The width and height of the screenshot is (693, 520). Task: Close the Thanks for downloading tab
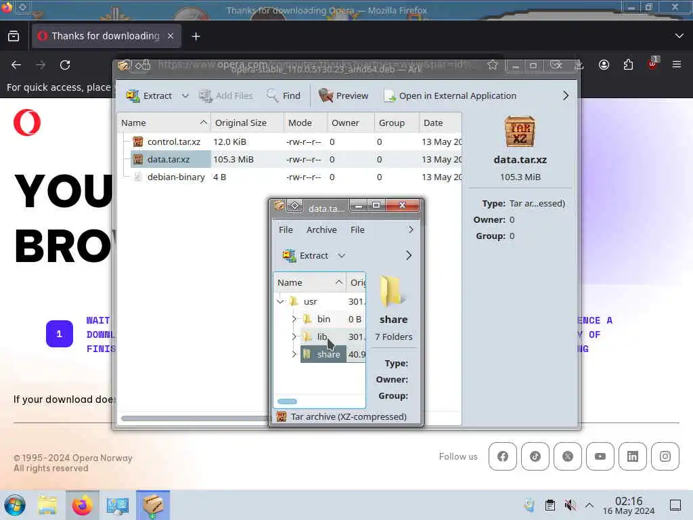tap(171, 37)
